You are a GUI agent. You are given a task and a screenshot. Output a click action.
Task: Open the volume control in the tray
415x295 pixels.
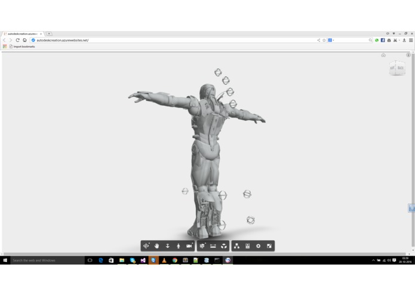tap(389, 260)
